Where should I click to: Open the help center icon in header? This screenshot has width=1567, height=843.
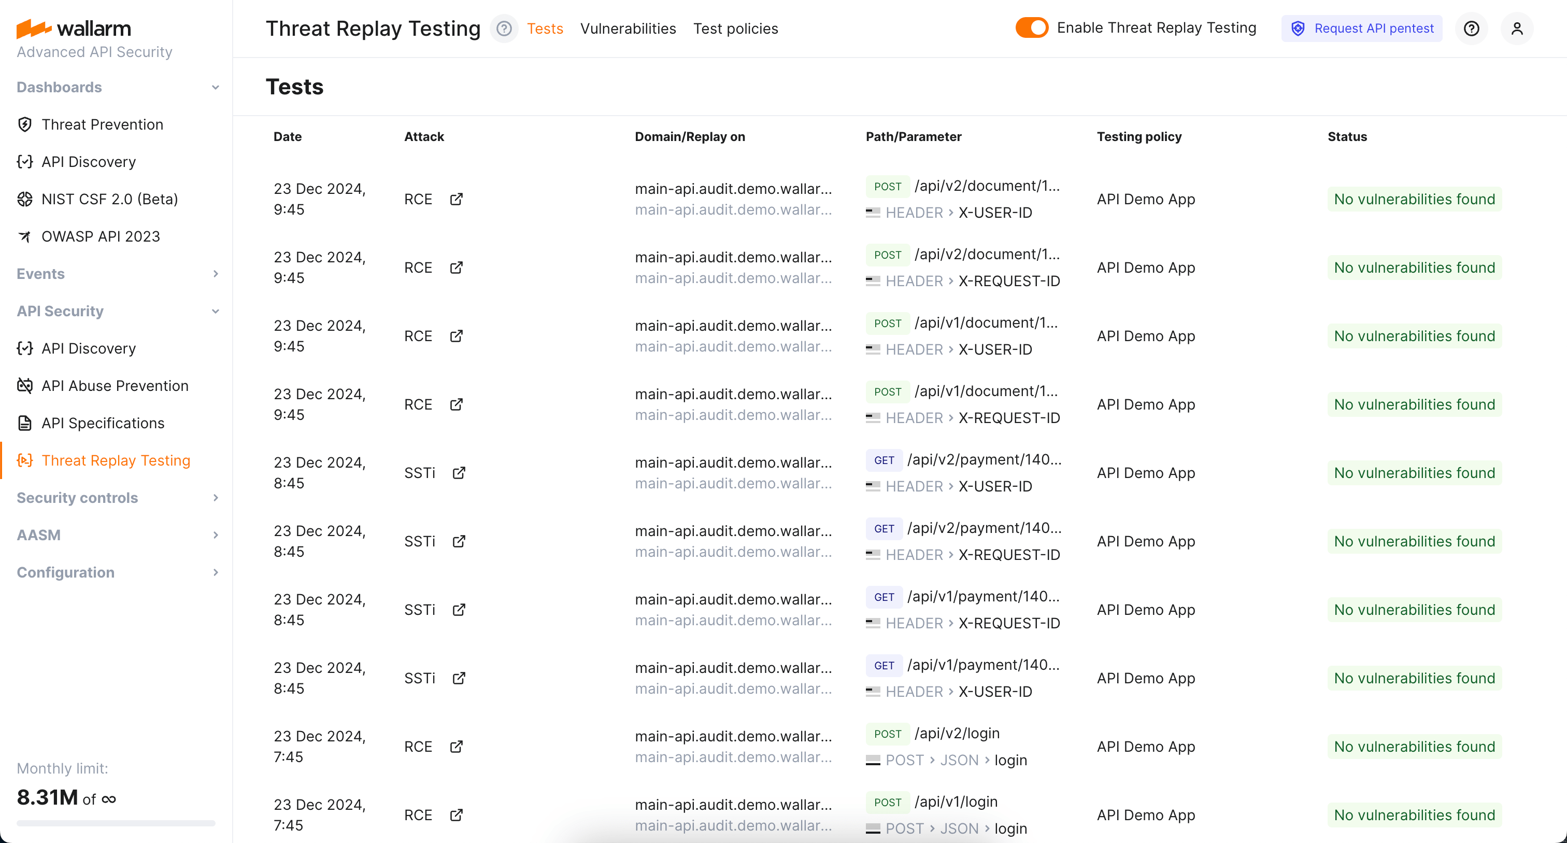(1471, 29)
